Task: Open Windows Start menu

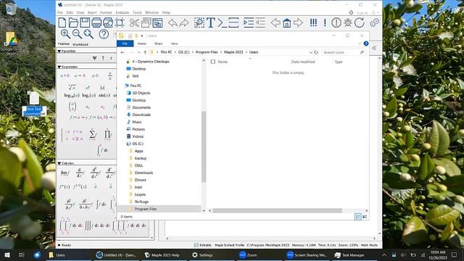Action: (7, 254)
